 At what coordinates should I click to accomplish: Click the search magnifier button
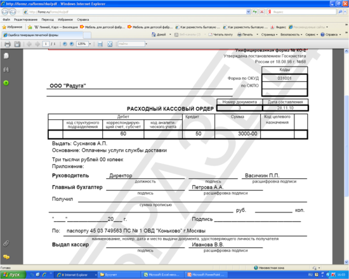pyautogui.click(x=340, y=12)
